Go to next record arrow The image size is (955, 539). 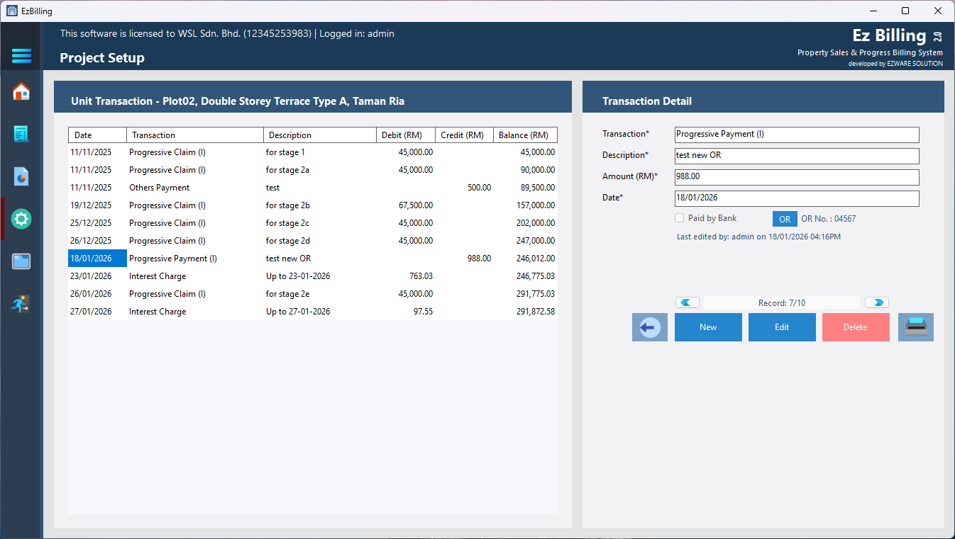point(877,302)
